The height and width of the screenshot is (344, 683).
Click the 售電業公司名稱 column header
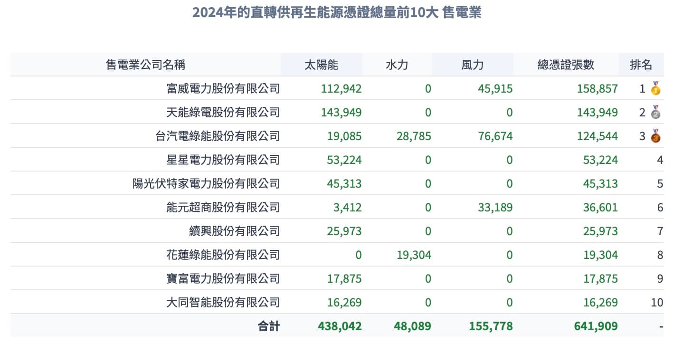tap(145, 65)
